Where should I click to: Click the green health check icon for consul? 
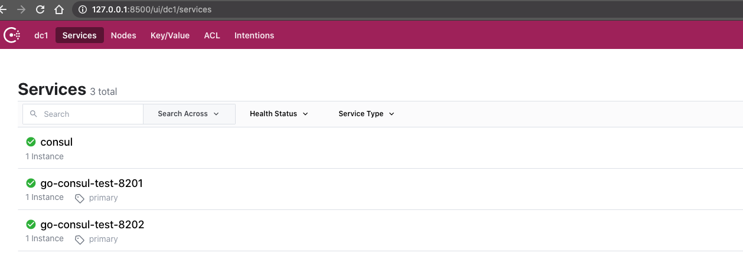[31, 142]
